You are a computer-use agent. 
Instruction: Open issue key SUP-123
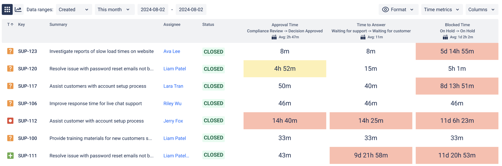(x=28, y=51)
